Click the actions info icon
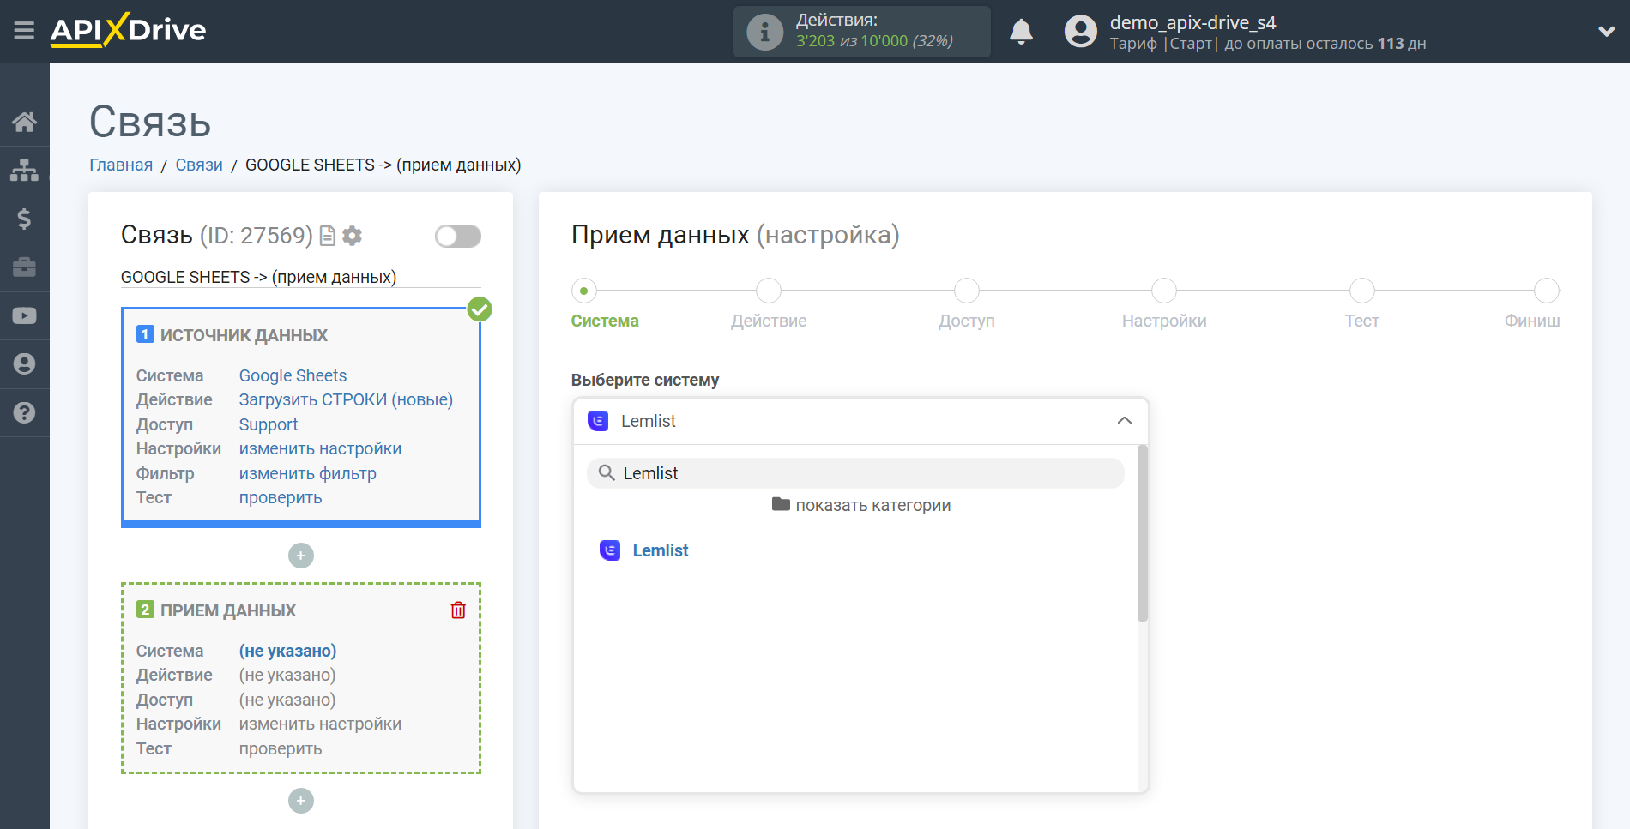 pyautogui.click(x=764, y=33)
